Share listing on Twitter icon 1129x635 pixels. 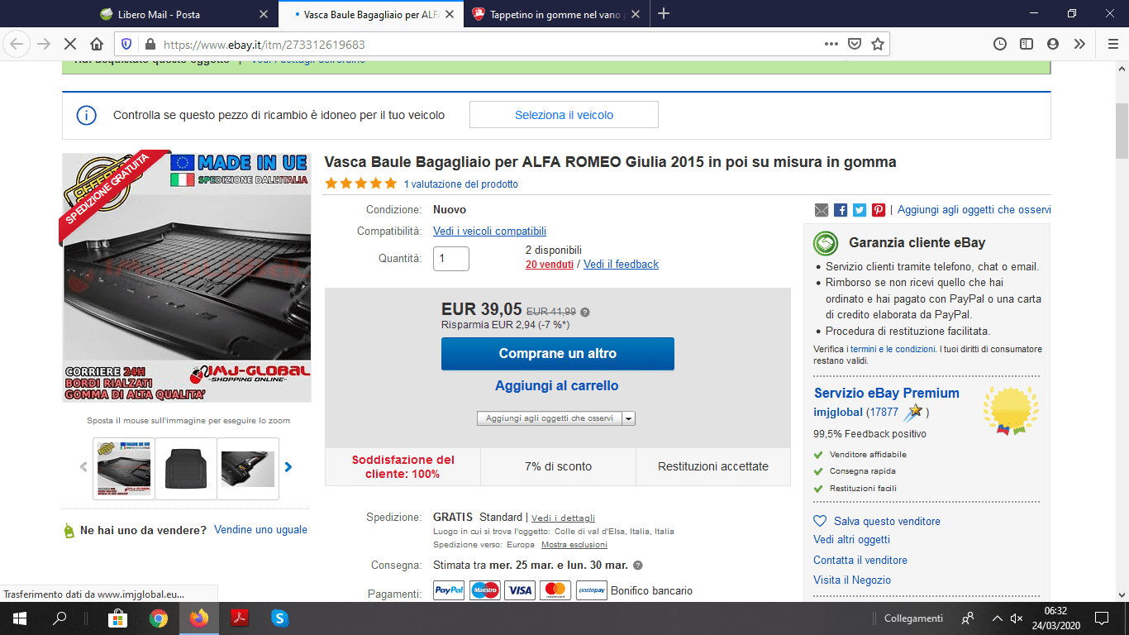pos(860,210)
